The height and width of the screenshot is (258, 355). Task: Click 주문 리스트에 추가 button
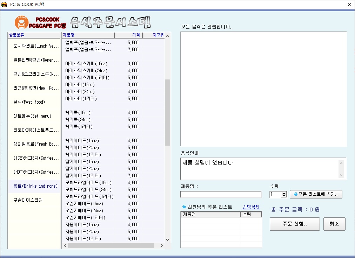pos(316,194)
